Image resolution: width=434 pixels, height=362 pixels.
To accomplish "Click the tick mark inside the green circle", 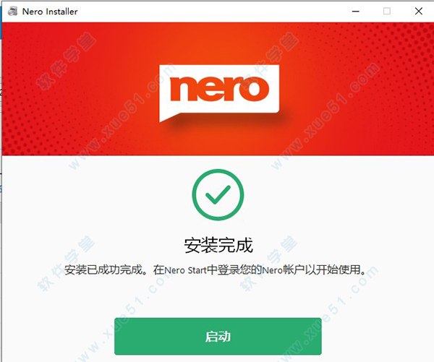I will coord(218,194).
